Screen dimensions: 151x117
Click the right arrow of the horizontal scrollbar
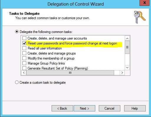click(x=122, y=73)
